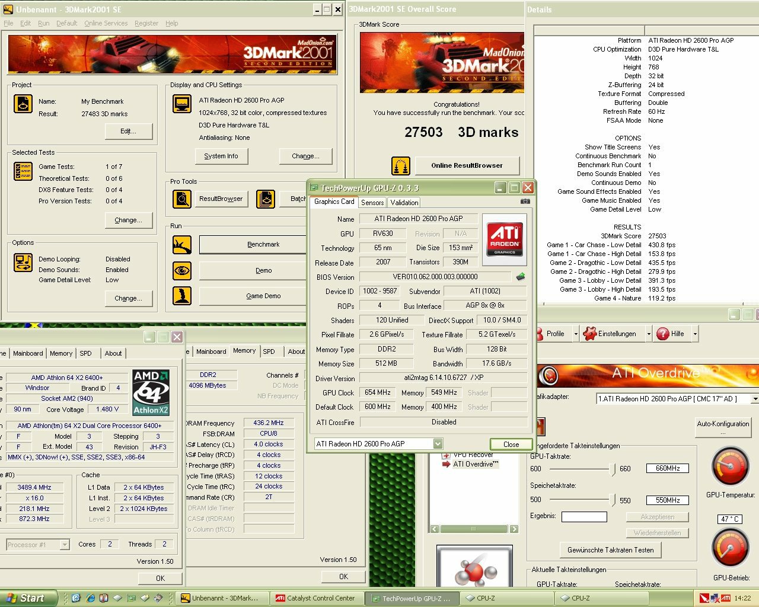Expand the Grafikadapter combo box
This screenshot has height=607, width=759.
click(755, 399)
